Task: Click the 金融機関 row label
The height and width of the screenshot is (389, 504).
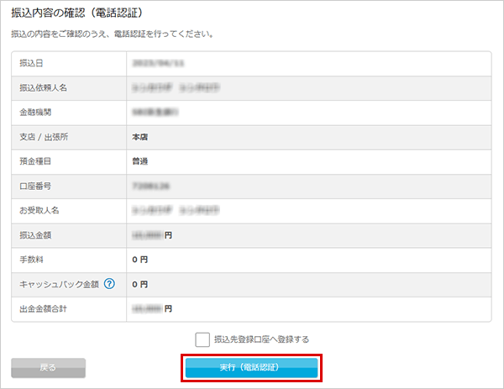Action: [35, 111]
